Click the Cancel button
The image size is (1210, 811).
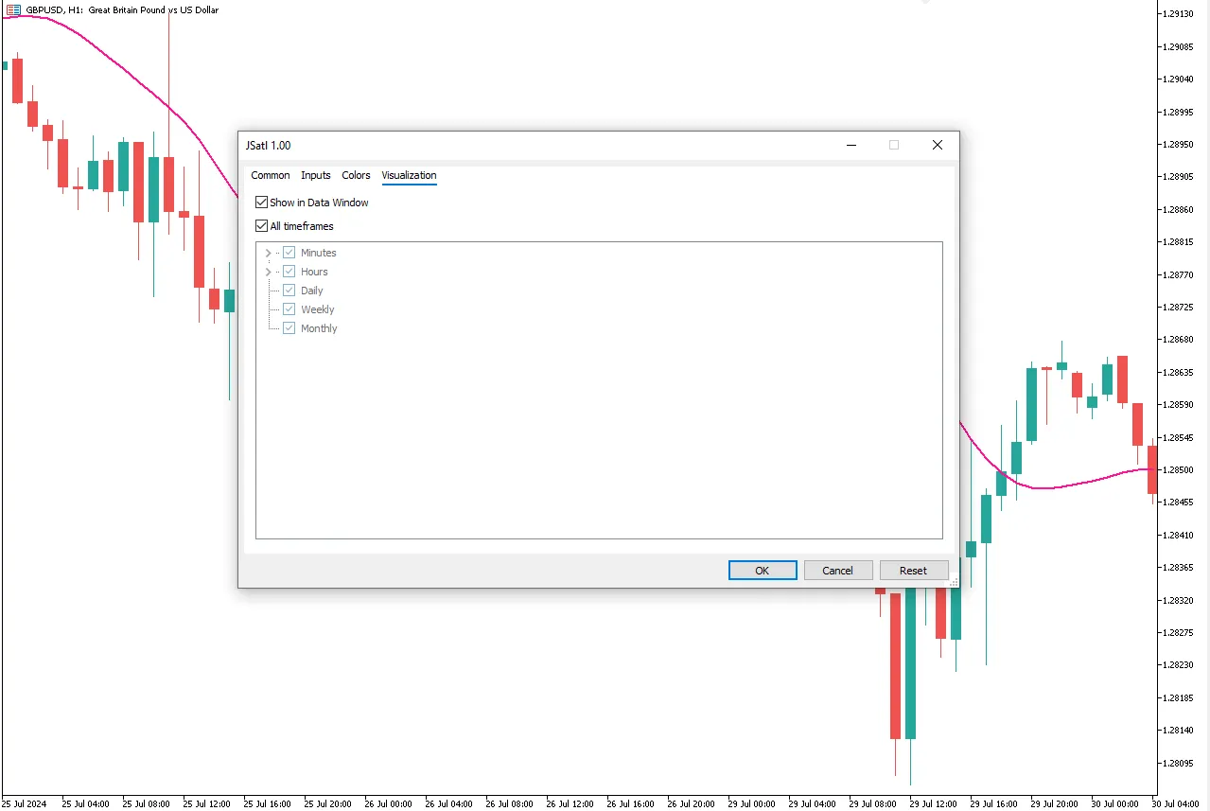[x=838, y=571]
